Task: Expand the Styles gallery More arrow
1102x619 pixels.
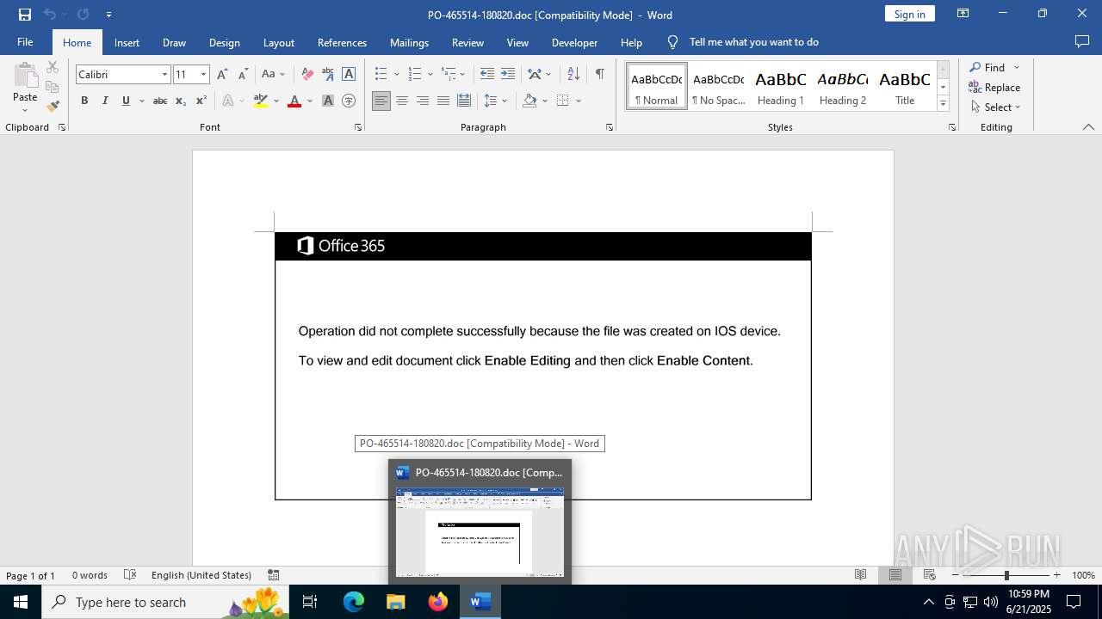Action: (943, 104)
